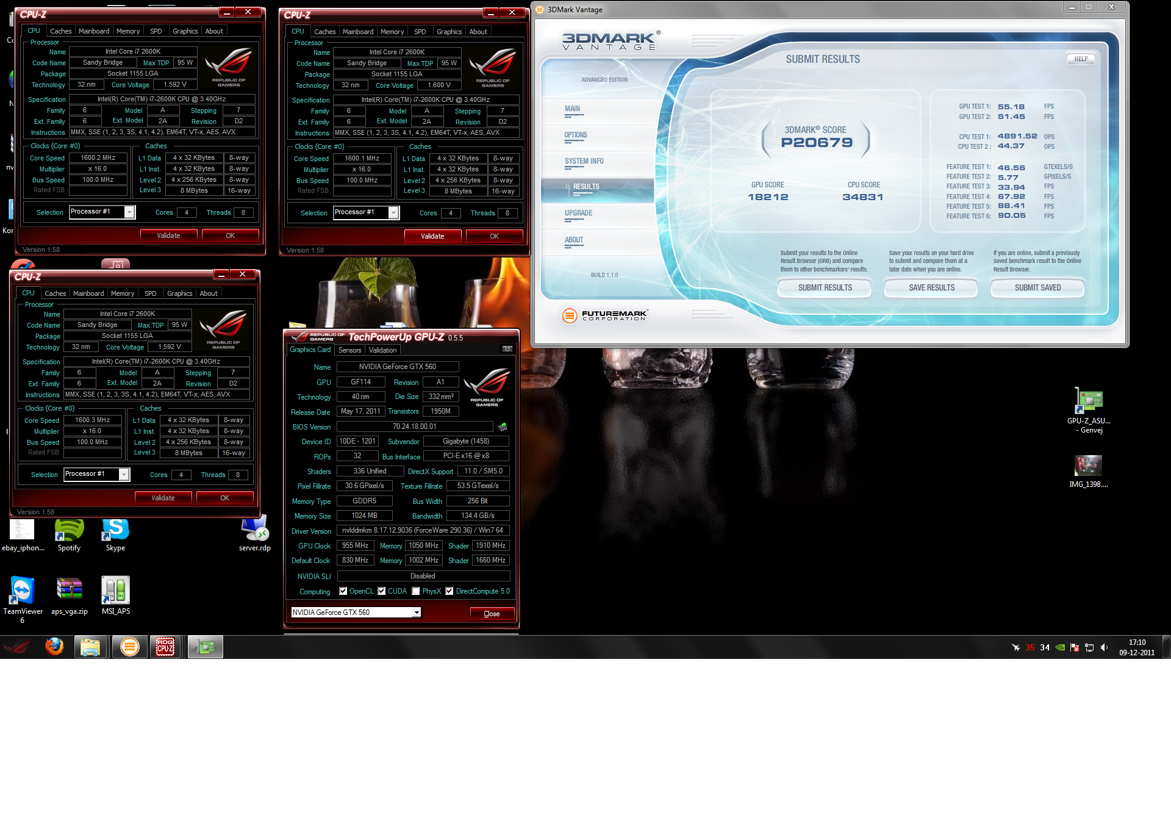Click the red 35 temperature tray icon
The height and width of the screenshot is (820, 1171).
click(x=1030, y=647)
